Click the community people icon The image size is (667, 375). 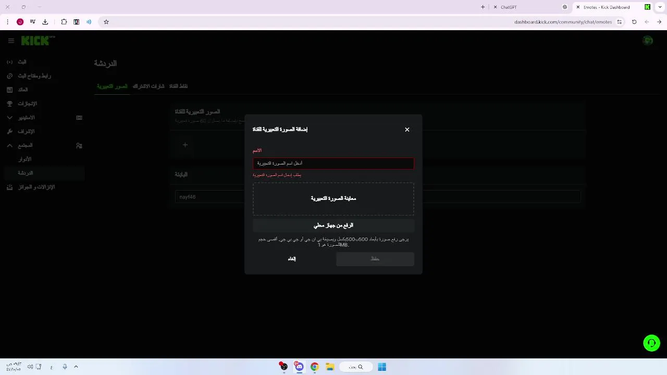[x=79, y=146]
